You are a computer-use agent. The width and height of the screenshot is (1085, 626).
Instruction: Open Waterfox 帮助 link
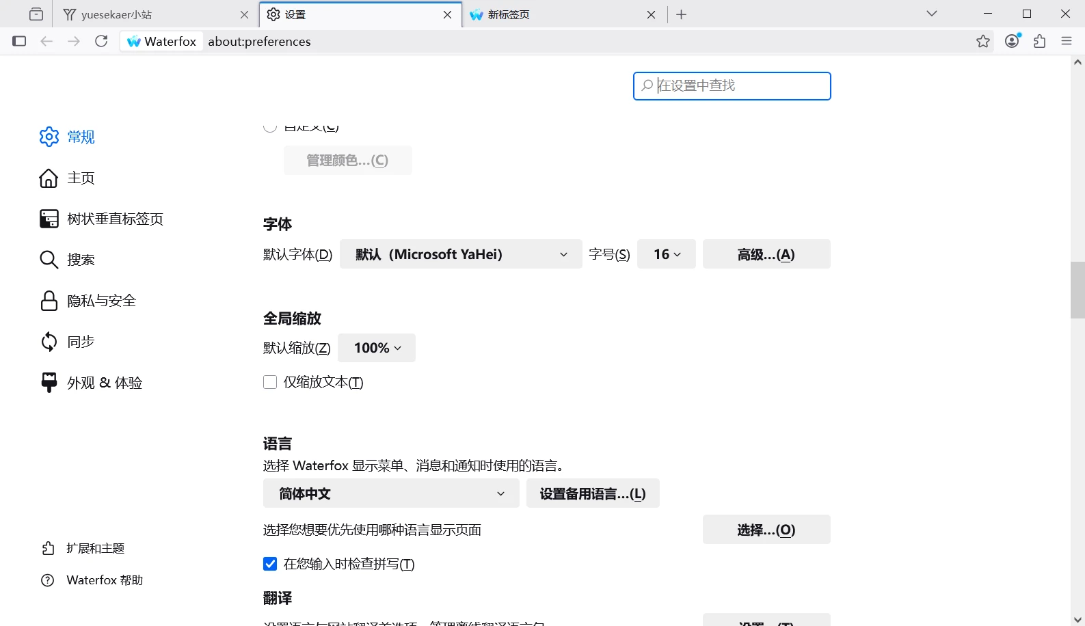[x=105, y=580]
